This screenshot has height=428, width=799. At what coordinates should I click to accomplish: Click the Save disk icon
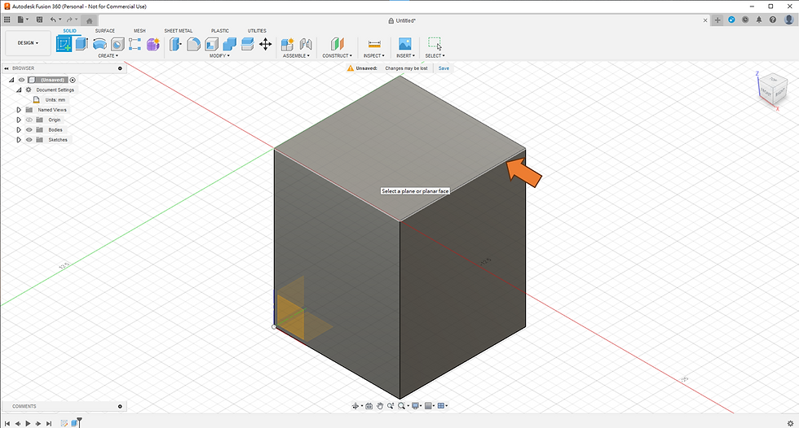click(x=39, y=20)
